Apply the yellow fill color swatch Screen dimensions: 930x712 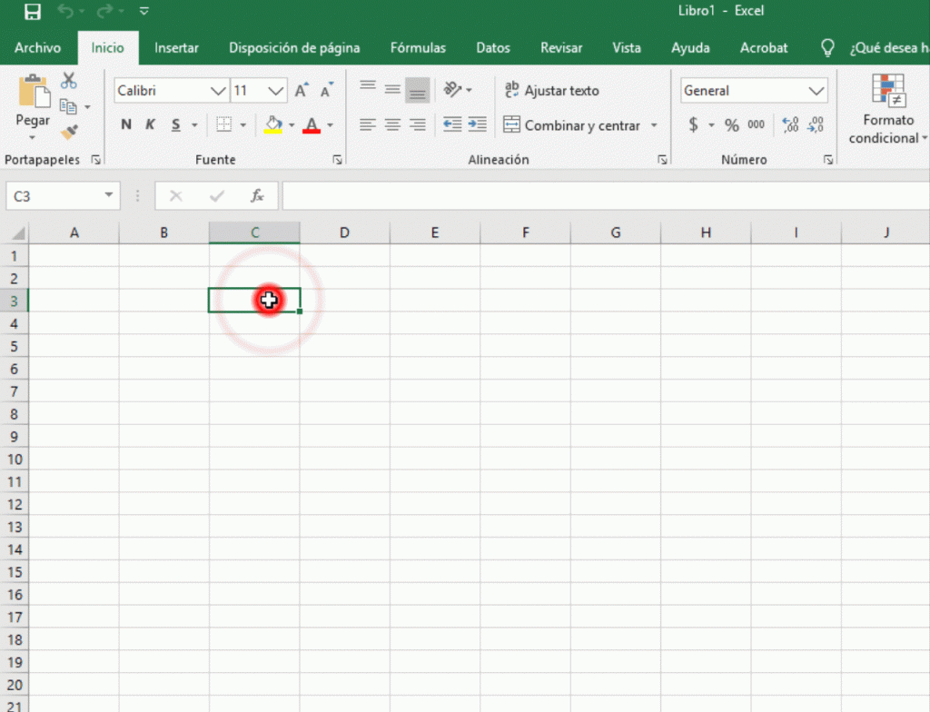click(272, 124)
